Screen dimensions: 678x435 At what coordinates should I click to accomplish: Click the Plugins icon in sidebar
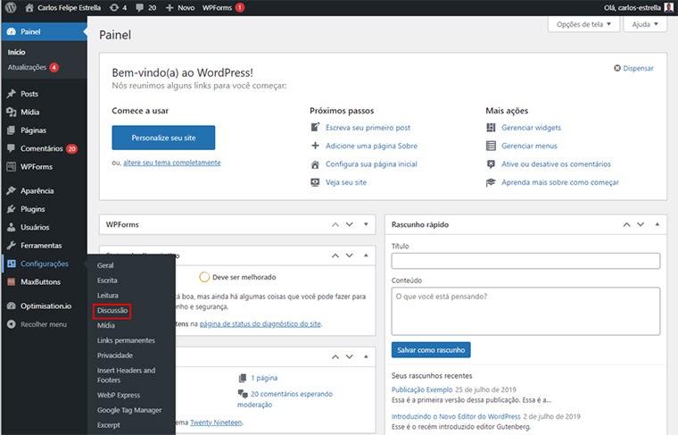tap(11, 209)
